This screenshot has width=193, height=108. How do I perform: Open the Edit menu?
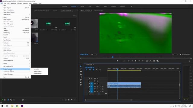(5, 3)
